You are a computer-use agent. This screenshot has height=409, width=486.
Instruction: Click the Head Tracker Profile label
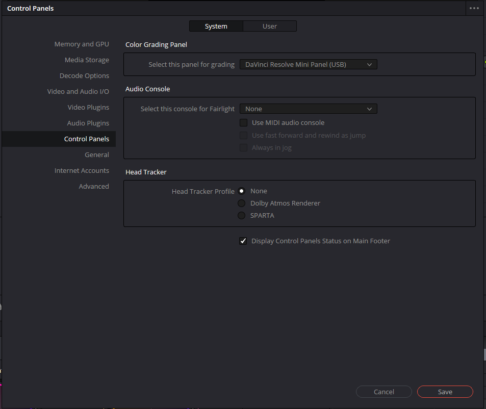[203, 191]
